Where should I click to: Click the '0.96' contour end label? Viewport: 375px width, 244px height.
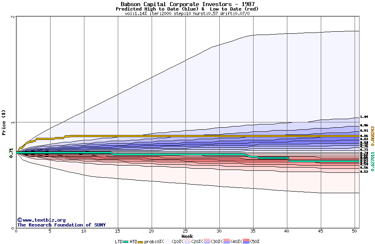364,125
